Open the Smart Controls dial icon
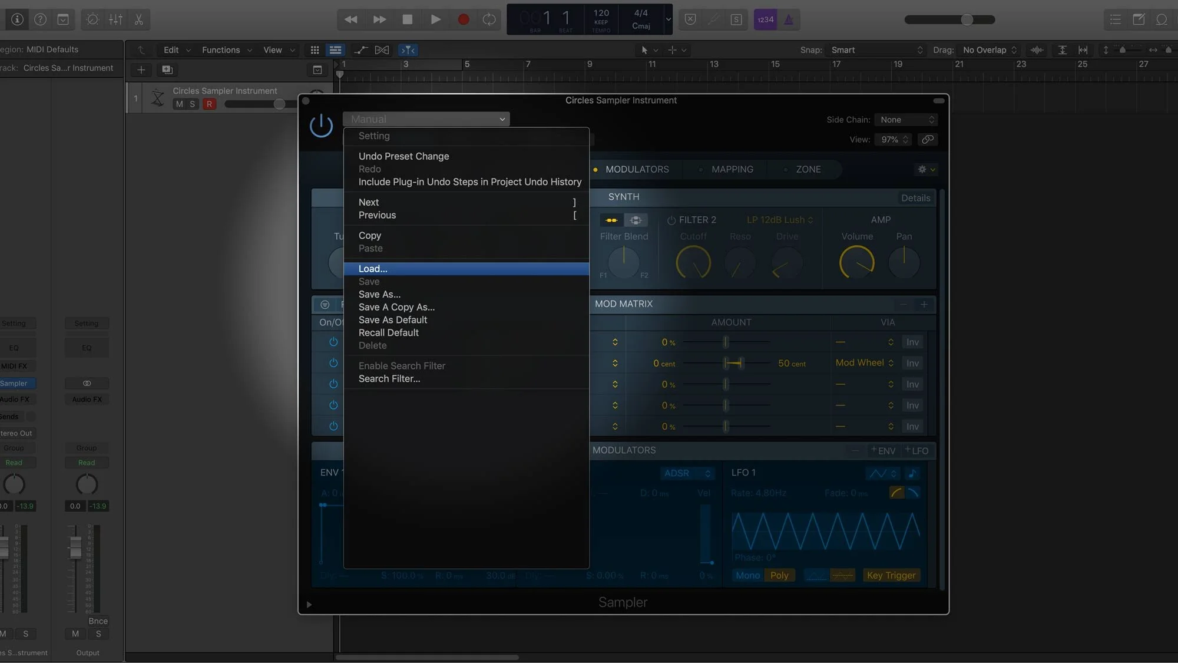 pyautogui.click(x=92, y=19)
